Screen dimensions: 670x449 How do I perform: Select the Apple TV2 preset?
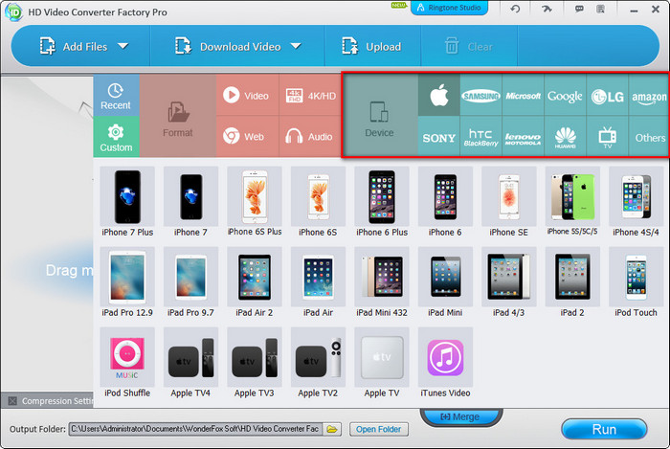318,363
